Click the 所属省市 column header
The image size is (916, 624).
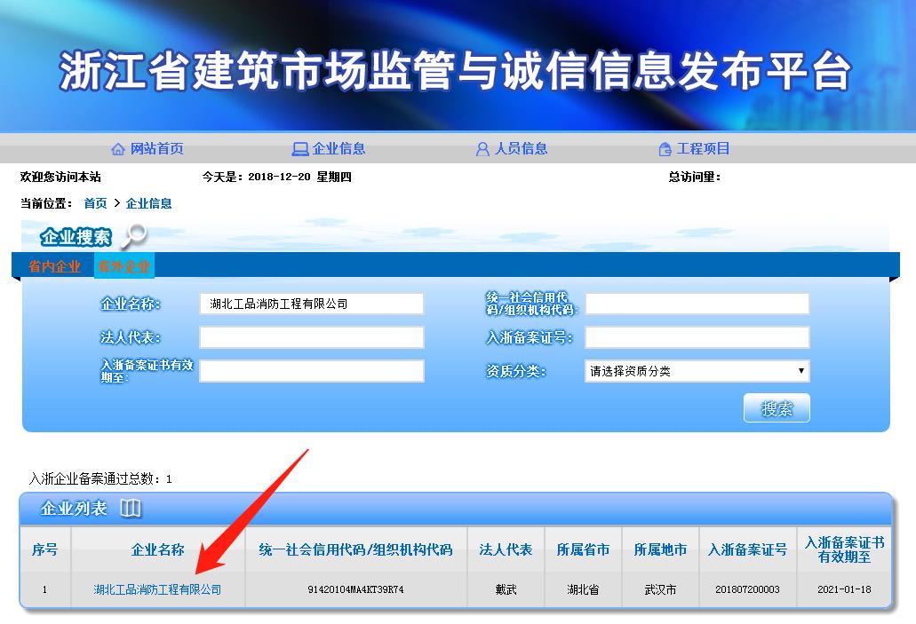(x=583, y=549)
